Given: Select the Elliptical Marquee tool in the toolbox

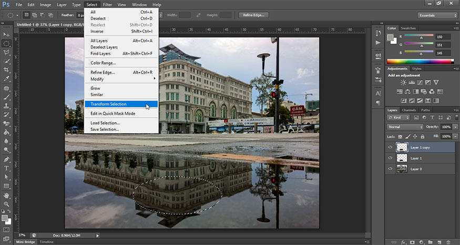Looking at the screenshot, I should pyautogui.click(x=6, y=44).
